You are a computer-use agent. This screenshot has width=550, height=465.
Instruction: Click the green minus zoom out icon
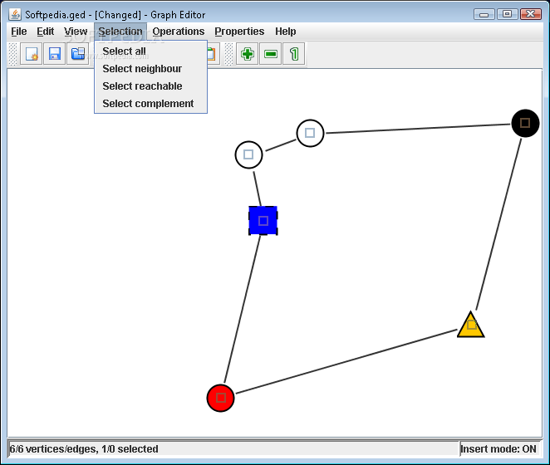coord(271,54)
